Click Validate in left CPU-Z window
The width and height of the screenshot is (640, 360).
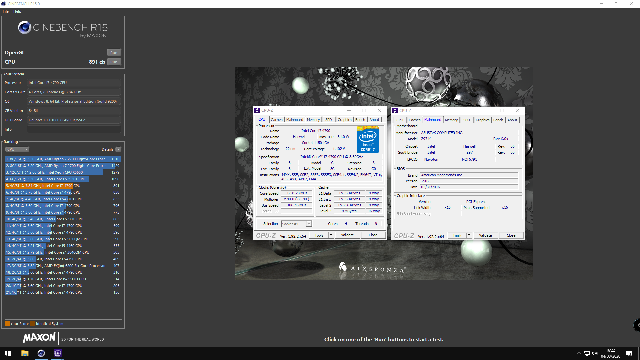[347, 235]
